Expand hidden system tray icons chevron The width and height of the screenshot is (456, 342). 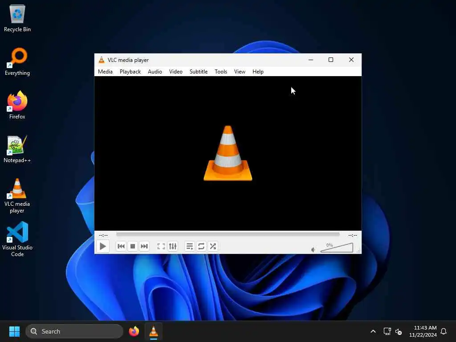(373, 331)
